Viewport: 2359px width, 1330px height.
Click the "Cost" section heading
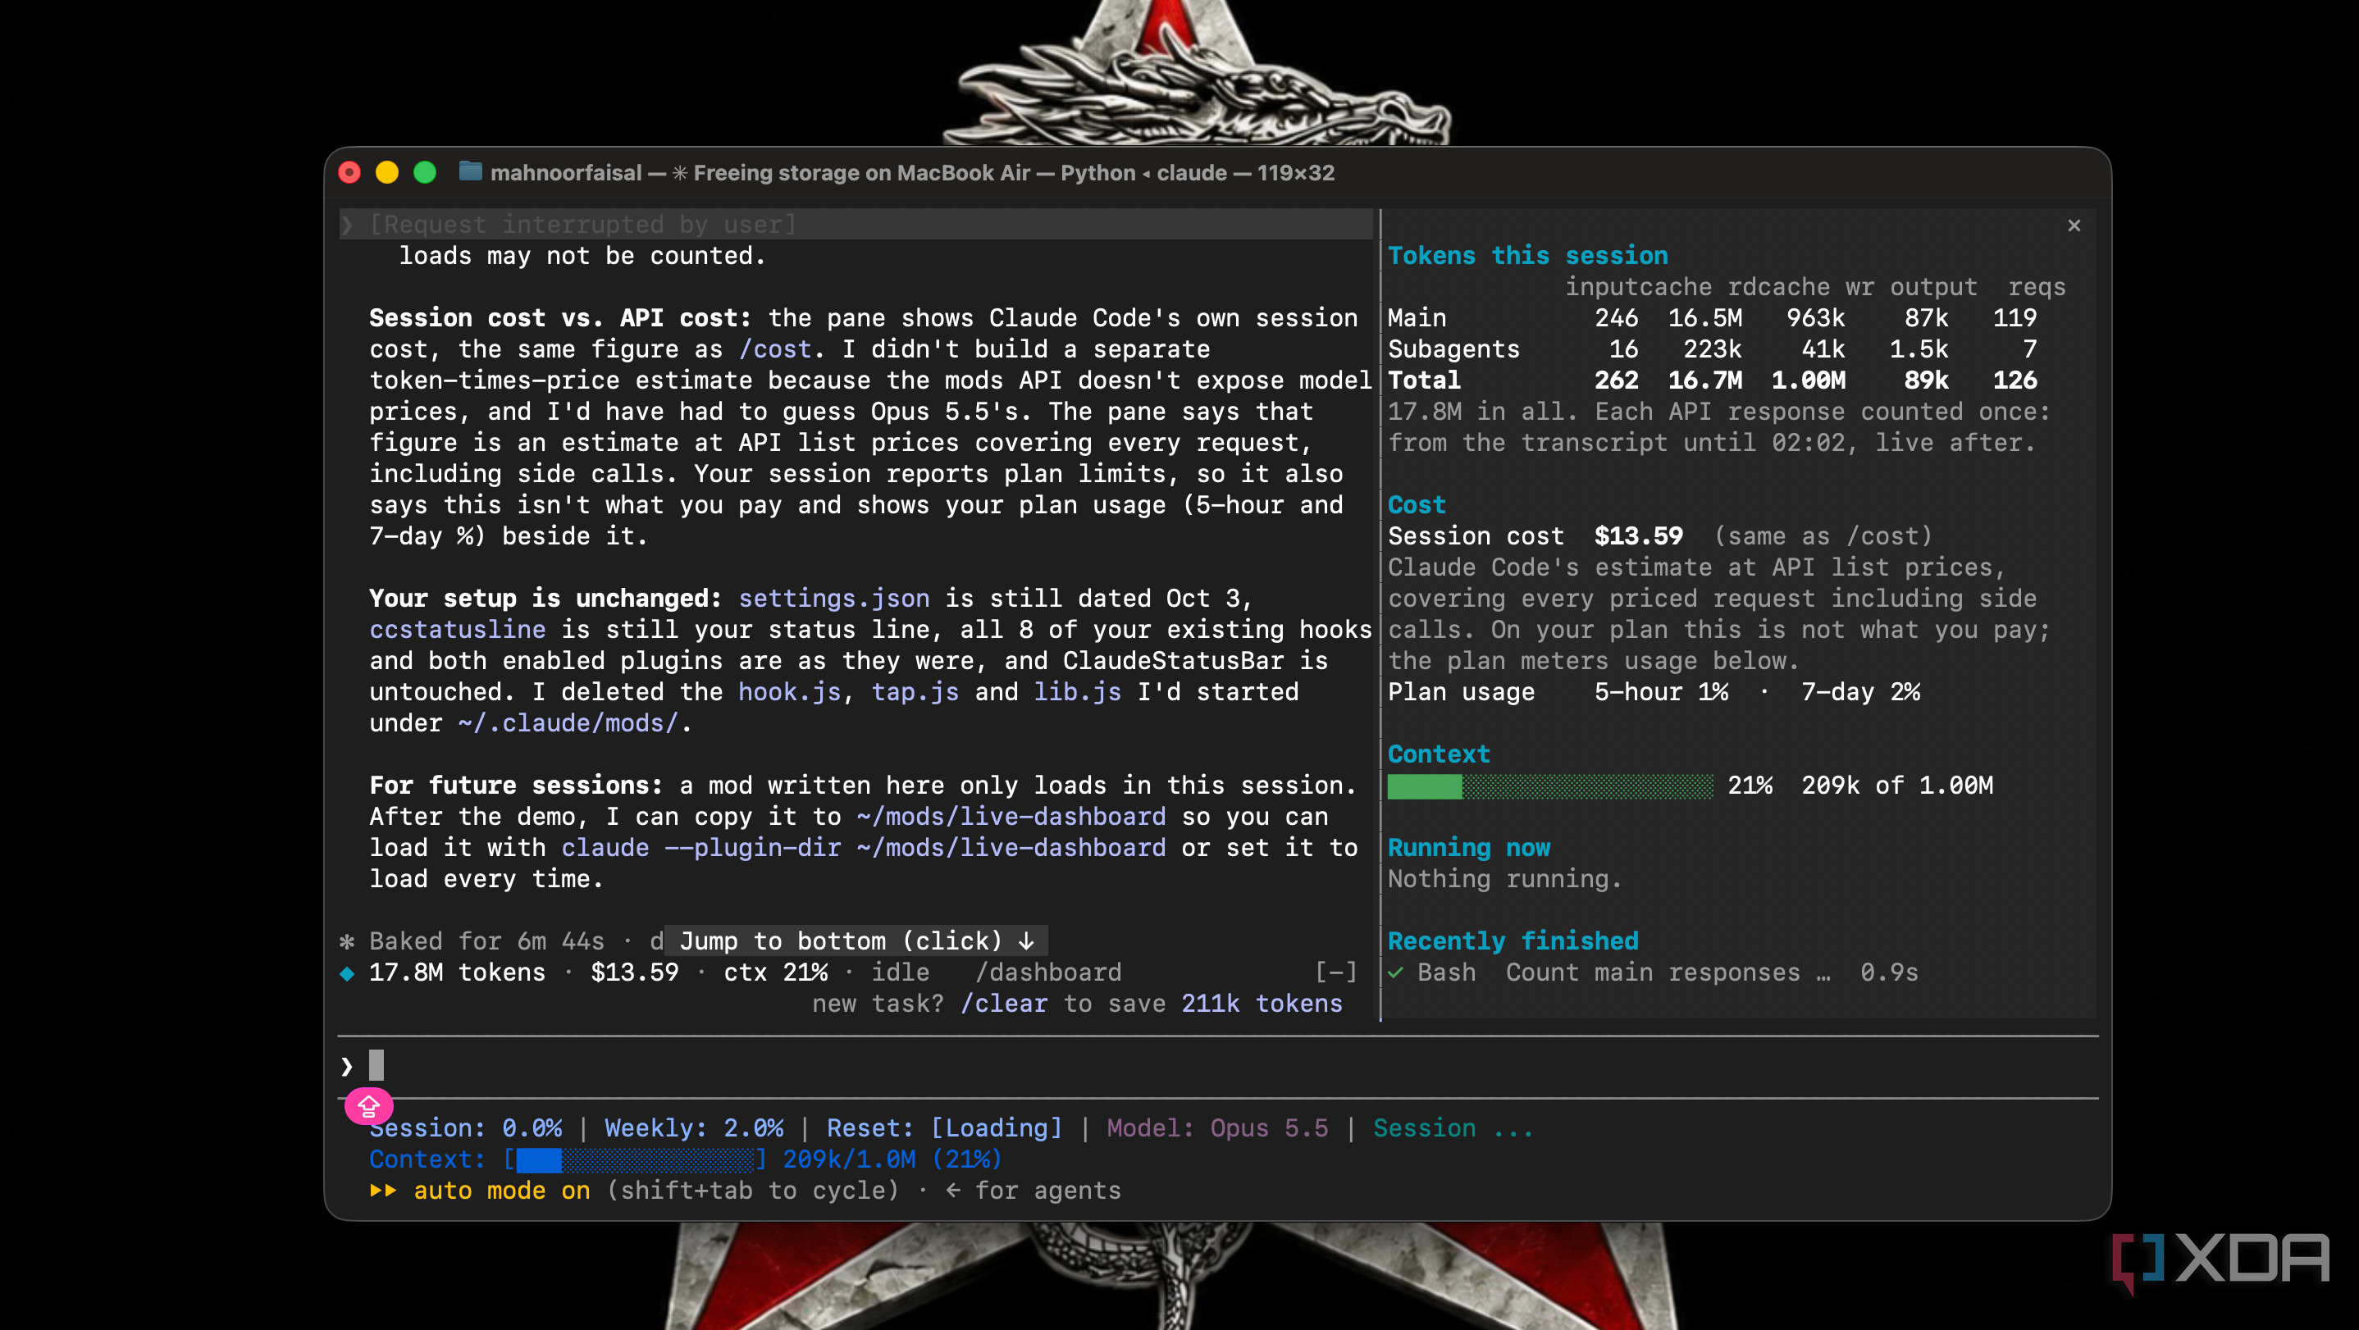pos(1417,505)
